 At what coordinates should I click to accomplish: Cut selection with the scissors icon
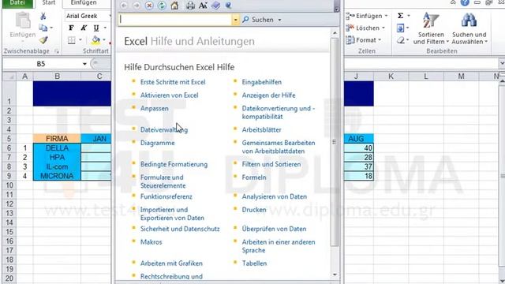[x=43, y=16]
